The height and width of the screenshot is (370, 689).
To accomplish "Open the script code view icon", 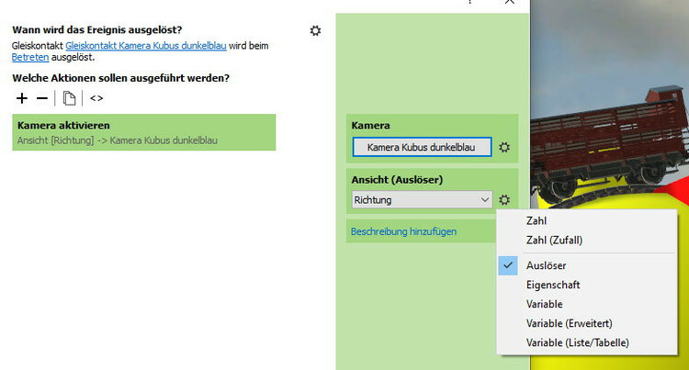I will click(96, 98).
